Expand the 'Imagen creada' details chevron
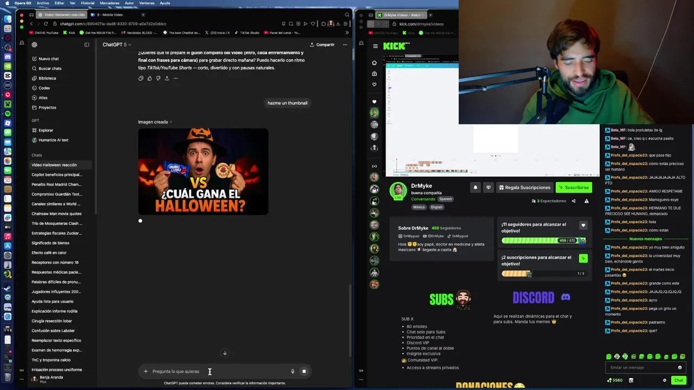This screenshot has height=390, width=694. click(171, 122)
